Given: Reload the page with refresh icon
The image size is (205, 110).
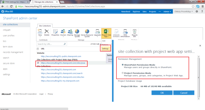Looking at the screenshot, I should tap(11, 6).
